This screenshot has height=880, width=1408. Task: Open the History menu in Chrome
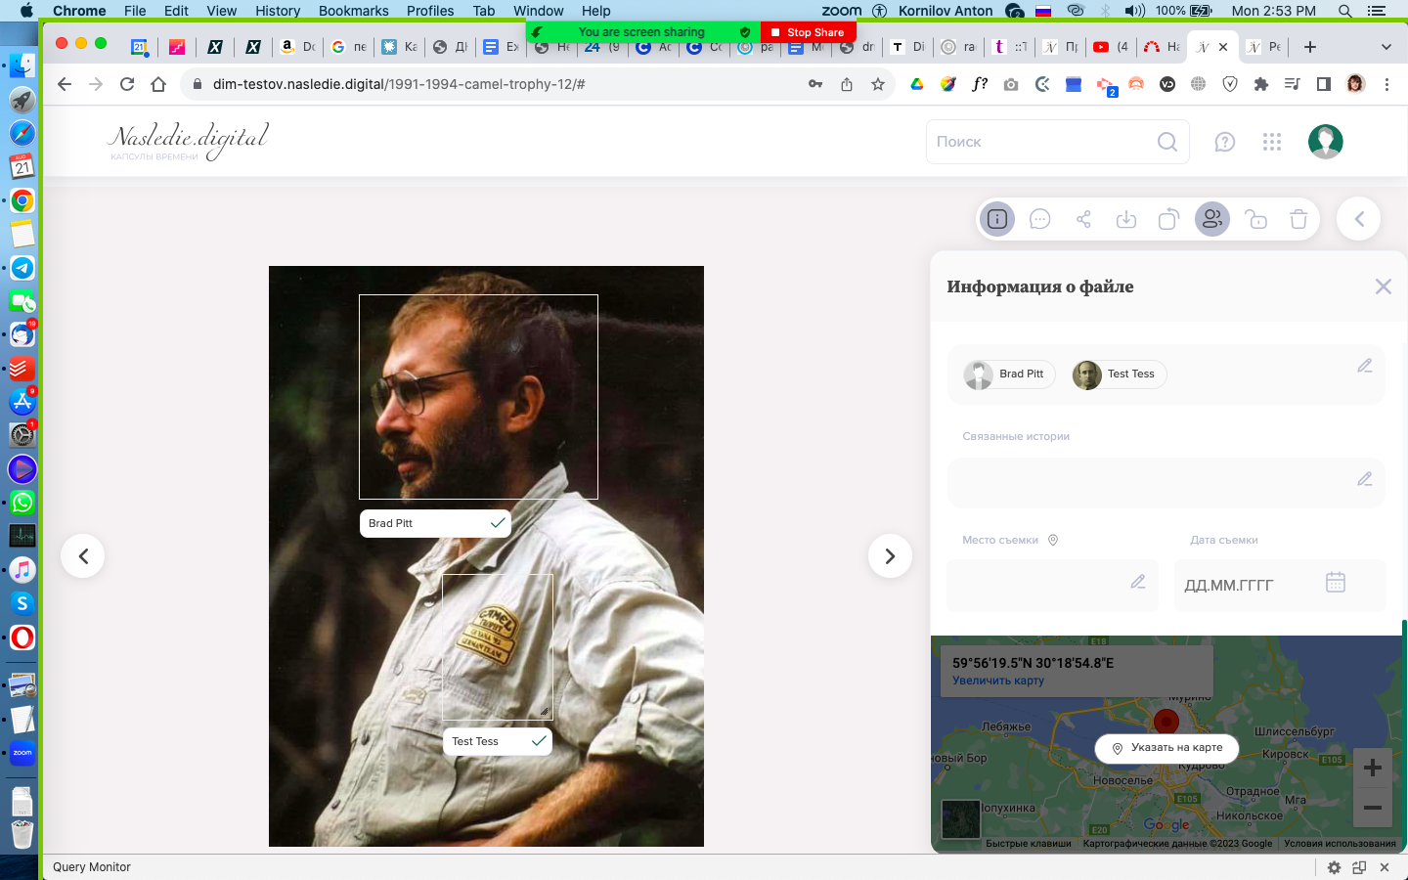coord(278,11)
